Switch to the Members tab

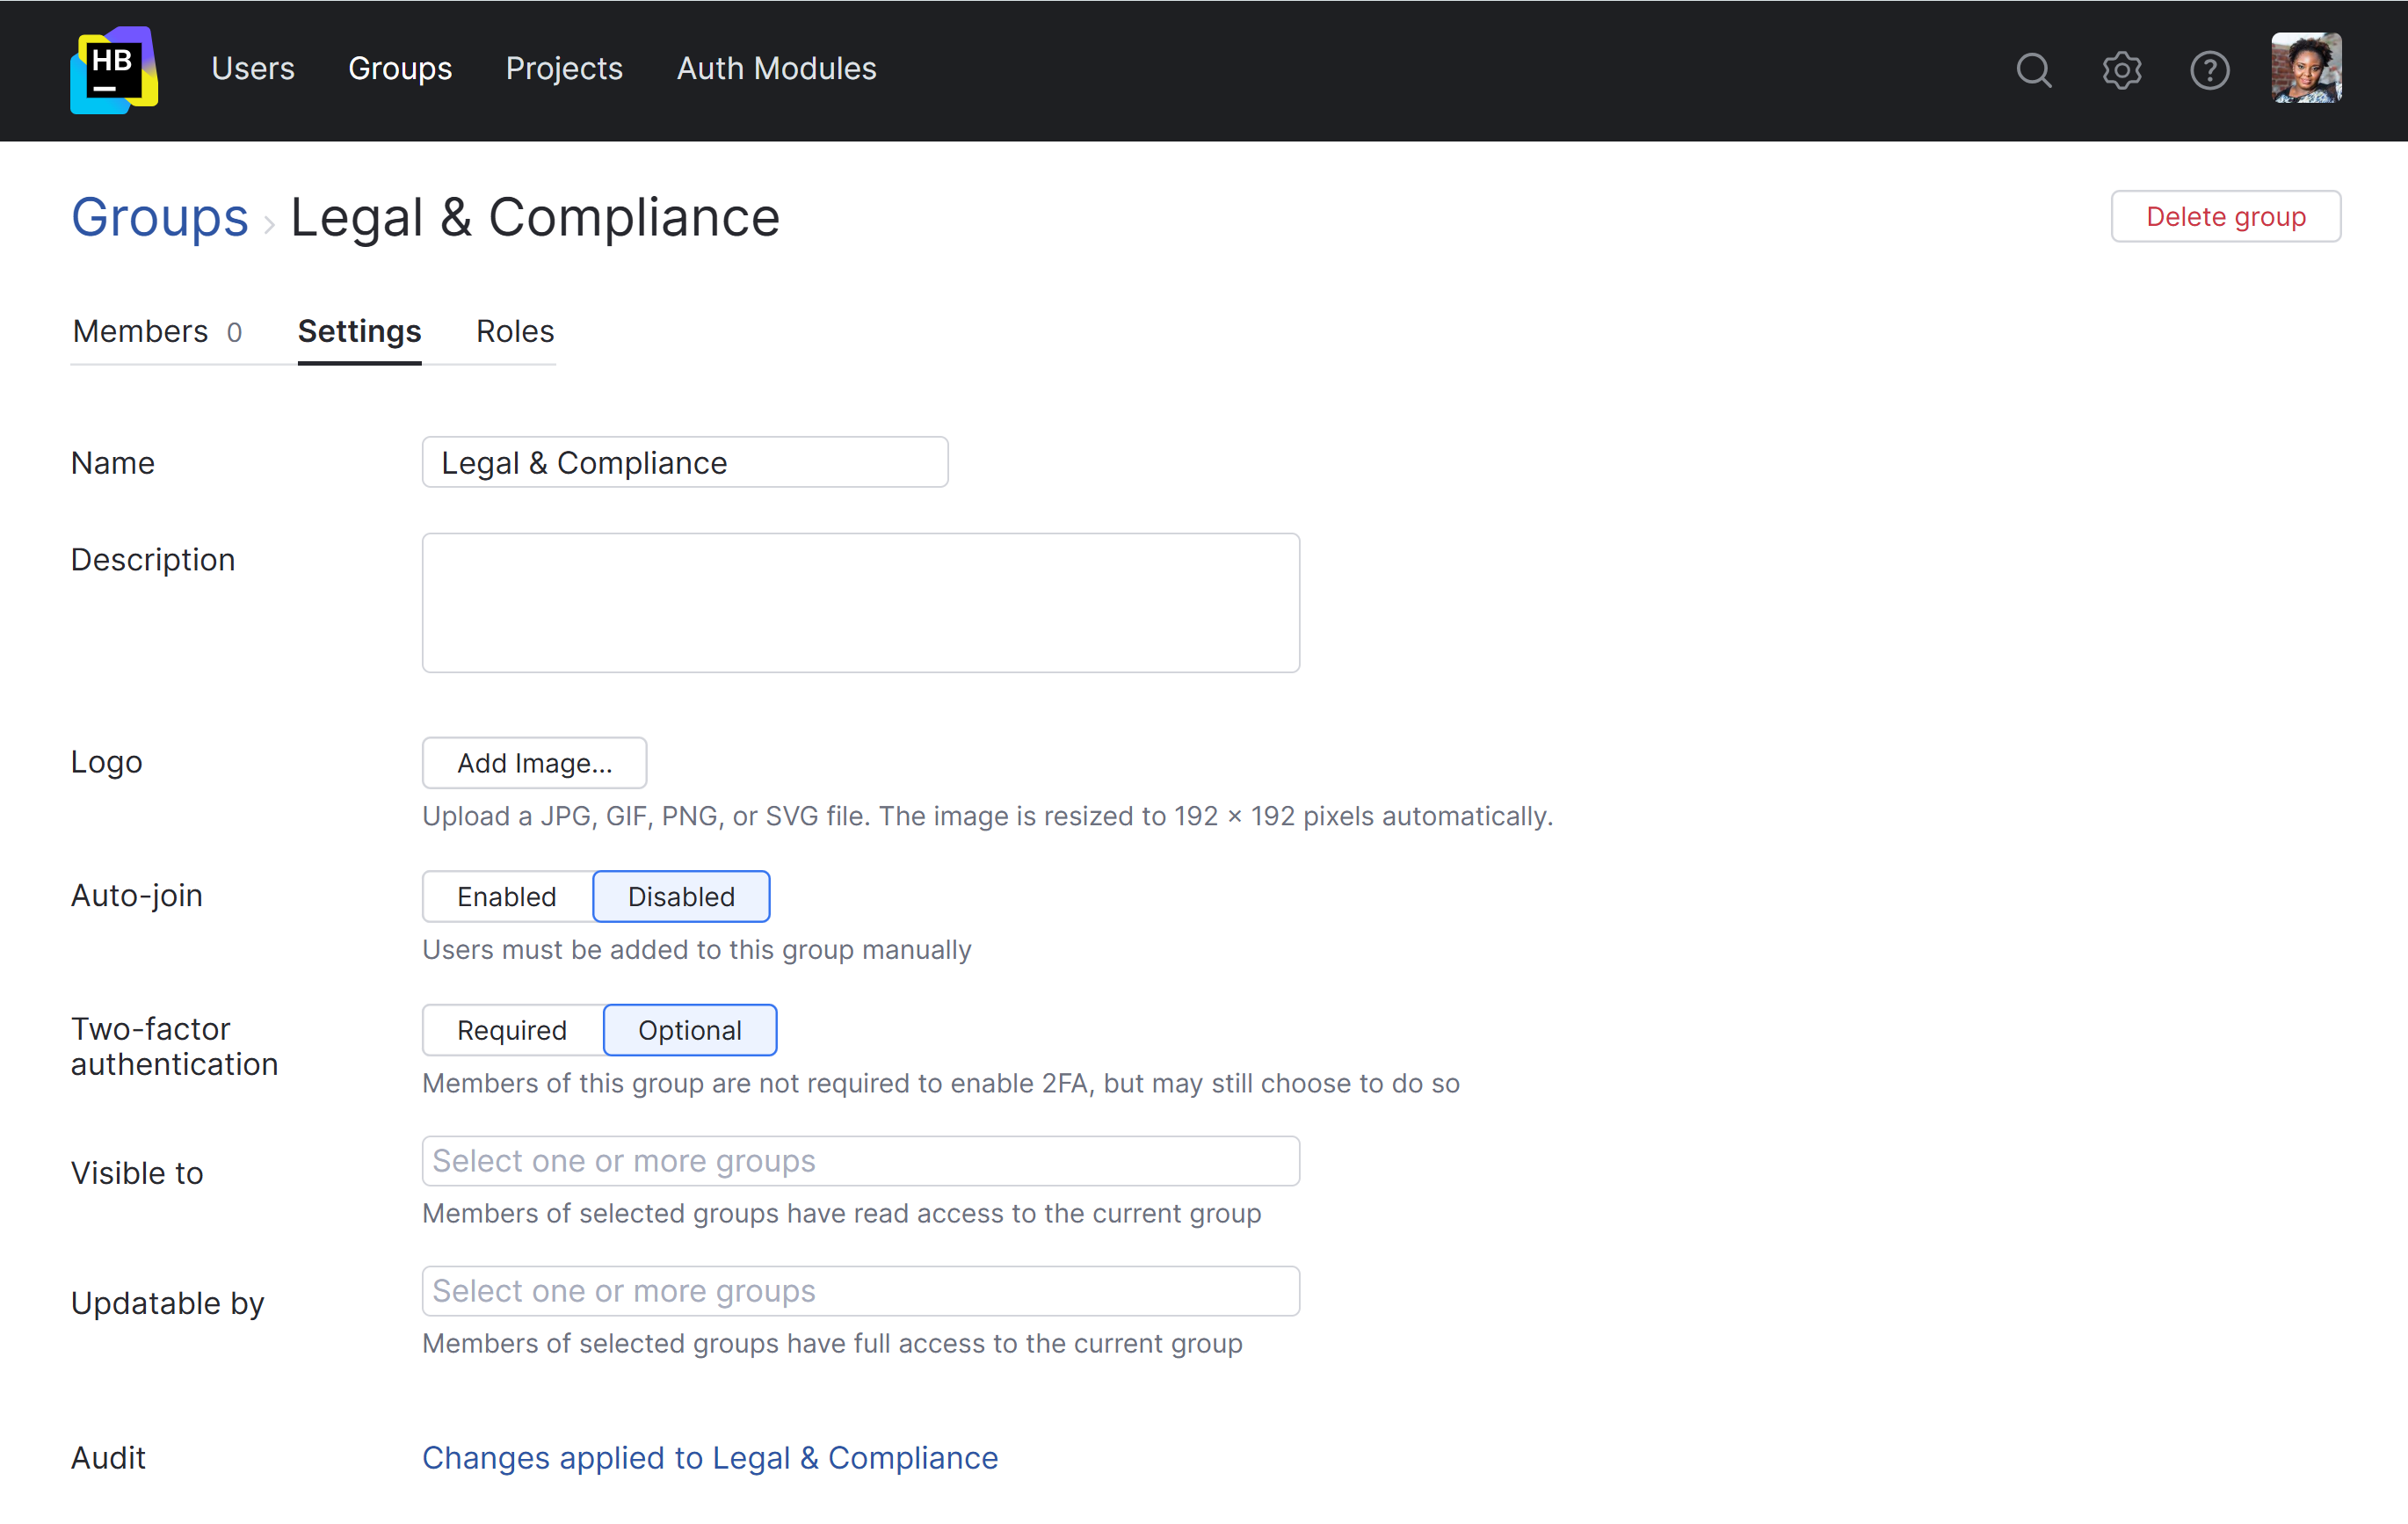tap(157, 331)
